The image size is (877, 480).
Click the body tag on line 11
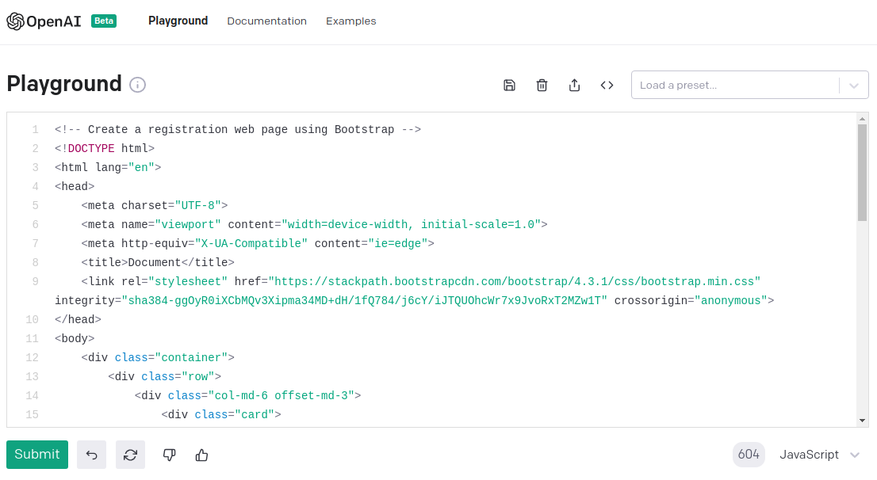click(75, 339)
